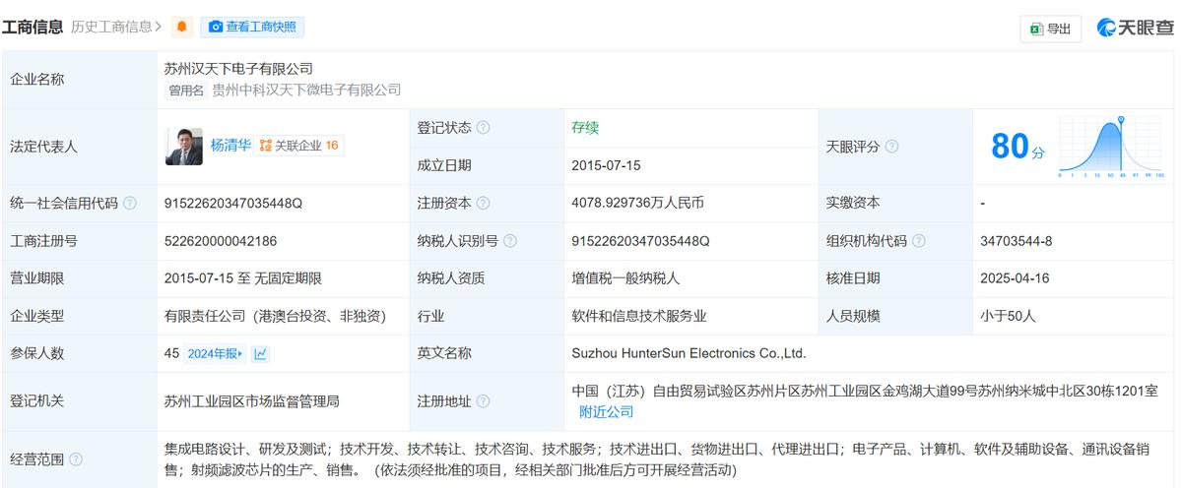Select former name 贵州中科汉天下微电子有限公司
Screen dimensions: 1182x488
(x=306, y=90)
